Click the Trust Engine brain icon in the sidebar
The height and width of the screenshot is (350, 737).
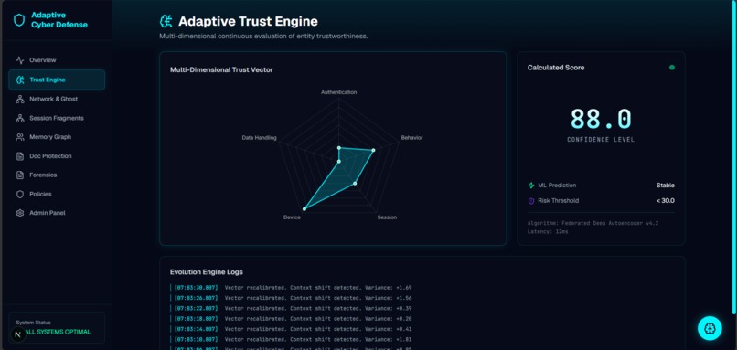point(20,80)
